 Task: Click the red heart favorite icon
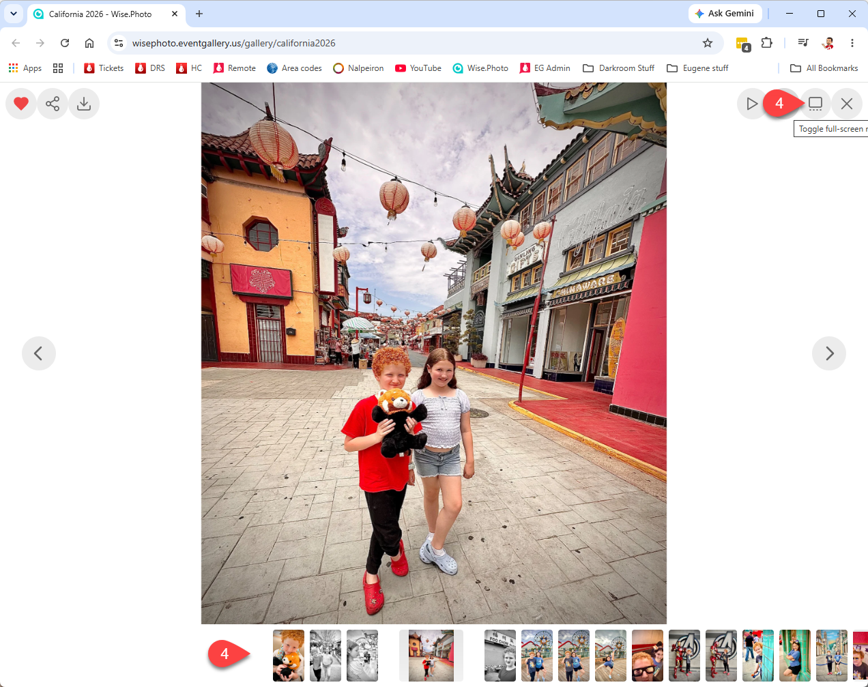click(x=21, y=104)
